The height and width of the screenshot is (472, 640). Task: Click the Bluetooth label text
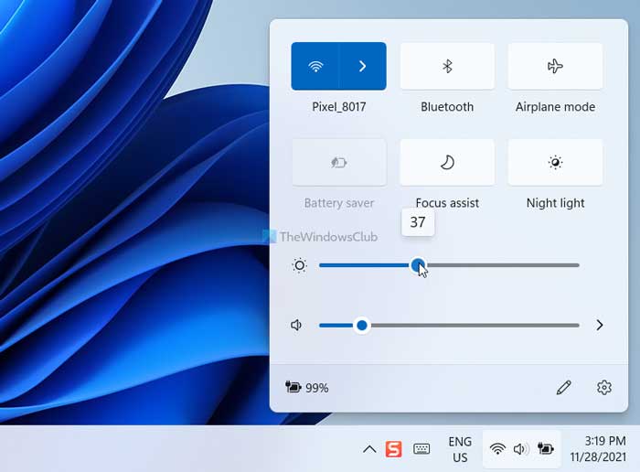pos(447,107)
